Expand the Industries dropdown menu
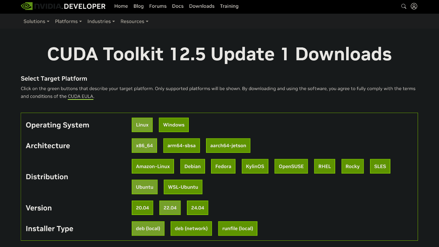This screenshot has width=439, height=247. (101, 21)
